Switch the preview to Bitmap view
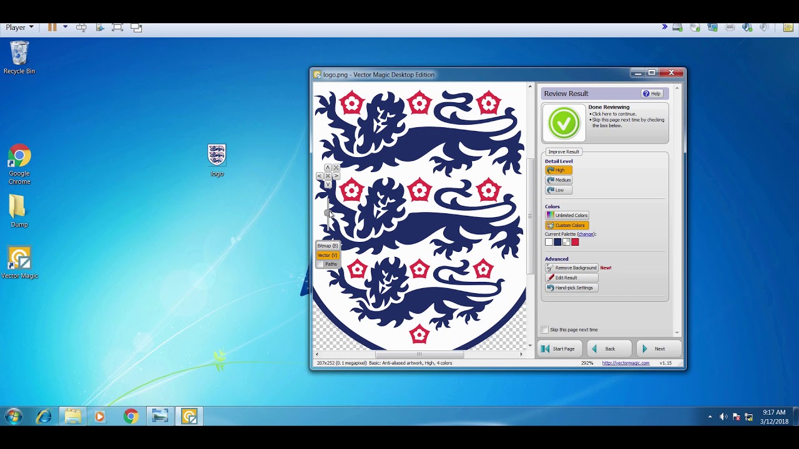Screen dimensions: 799x449 [x=327, y=246]
